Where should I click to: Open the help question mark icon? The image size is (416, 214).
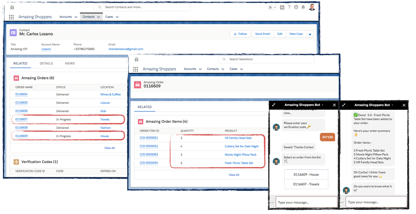pyautogui.click(x=289, y=7)
